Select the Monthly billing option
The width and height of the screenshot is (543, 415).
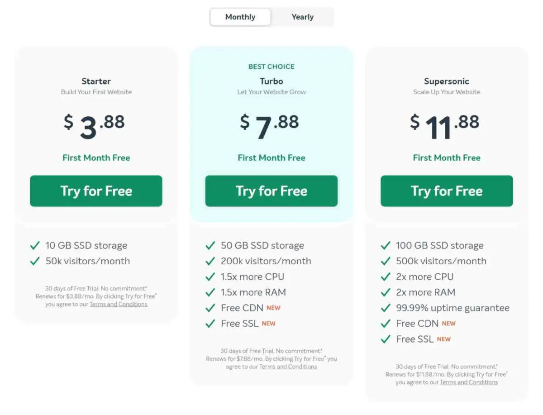pos(240,17)
